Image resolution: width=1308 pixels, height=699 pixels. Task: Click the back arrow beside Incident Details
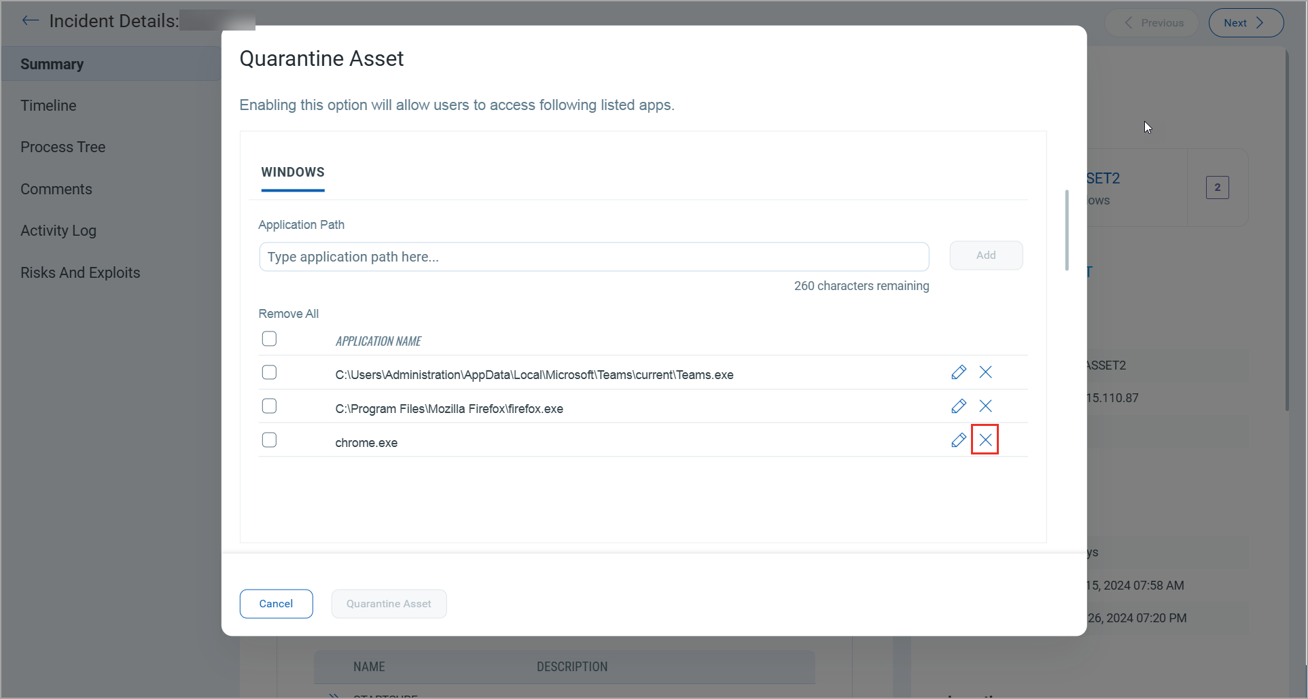coord(31,20)
